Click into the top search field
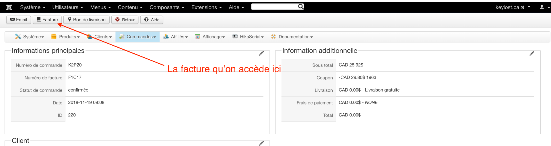This screenshot has height=146, width=551. click(x=274, y=7)
